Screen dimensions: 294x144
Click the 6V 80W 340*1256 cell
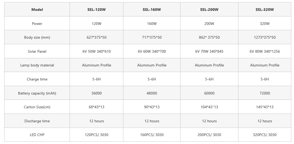click(x=264, y=51)
